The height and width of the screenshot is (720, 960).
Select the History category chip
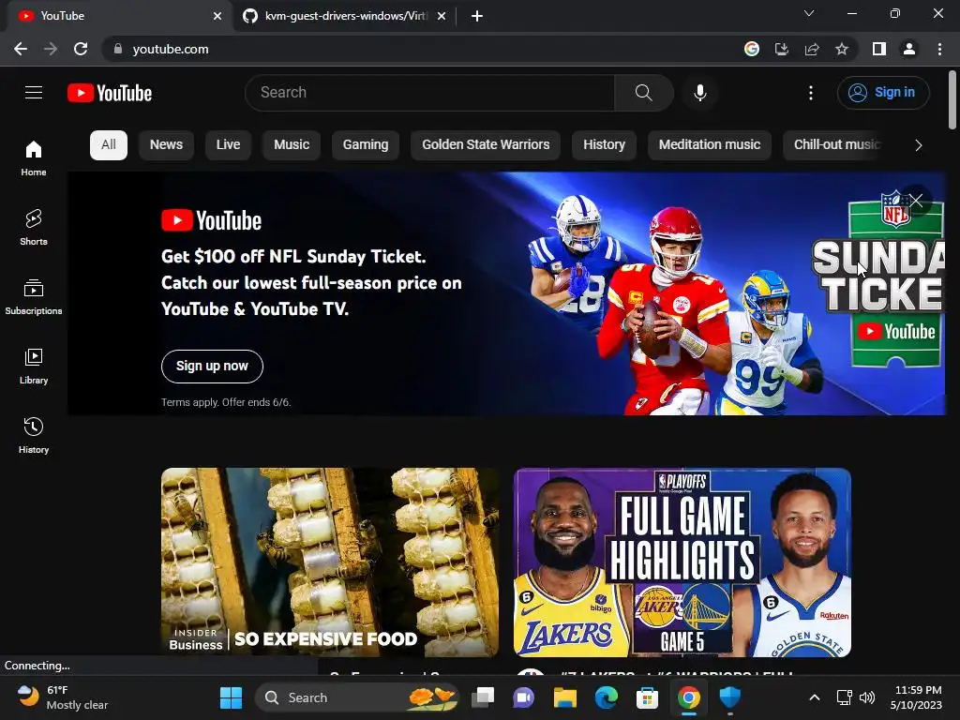tap(605, 145)
